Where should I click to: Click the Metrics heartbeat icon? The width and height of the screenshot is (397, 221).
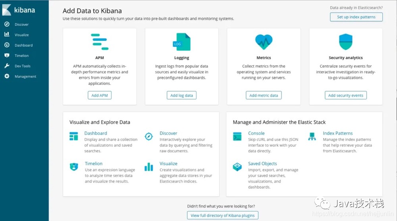(264, 42)
